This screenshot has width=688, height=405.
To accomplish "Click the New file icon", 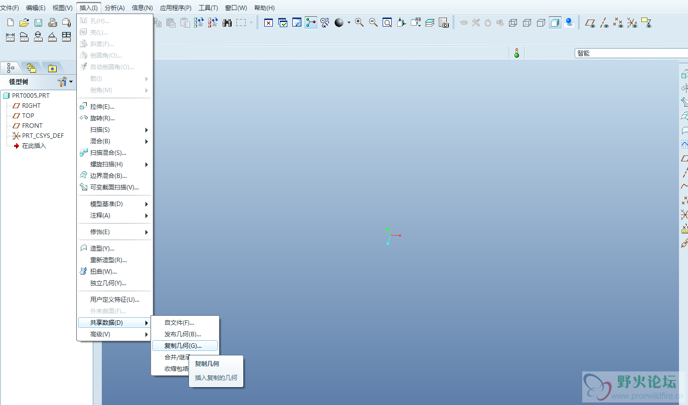I will 10,23.
